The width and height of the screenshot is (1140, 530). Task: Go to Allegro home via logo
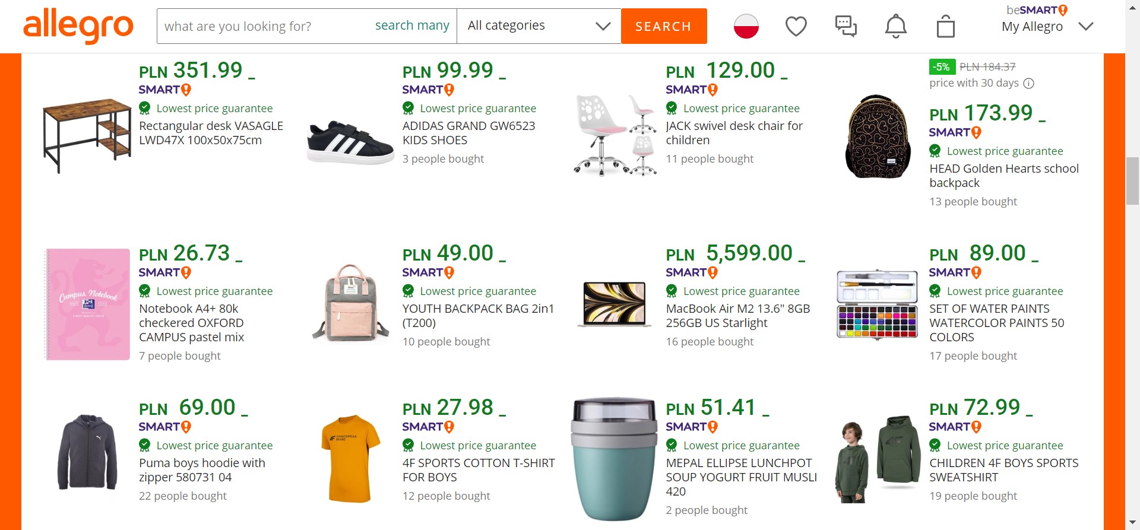(78, 26)
